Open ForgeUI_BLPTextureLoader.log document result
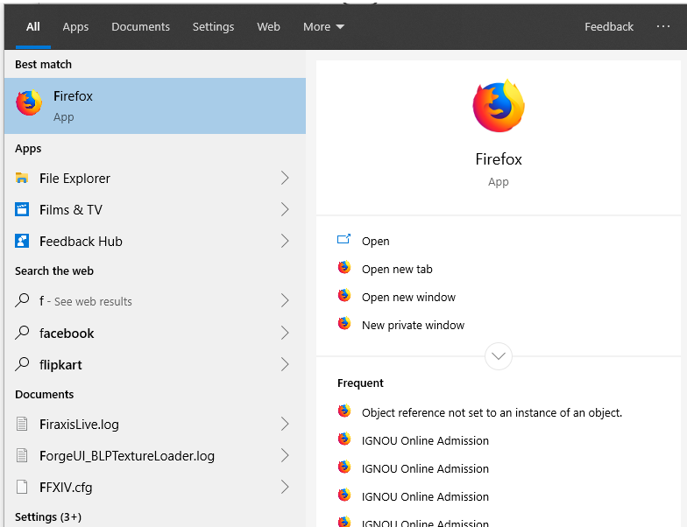 [154, 455]
